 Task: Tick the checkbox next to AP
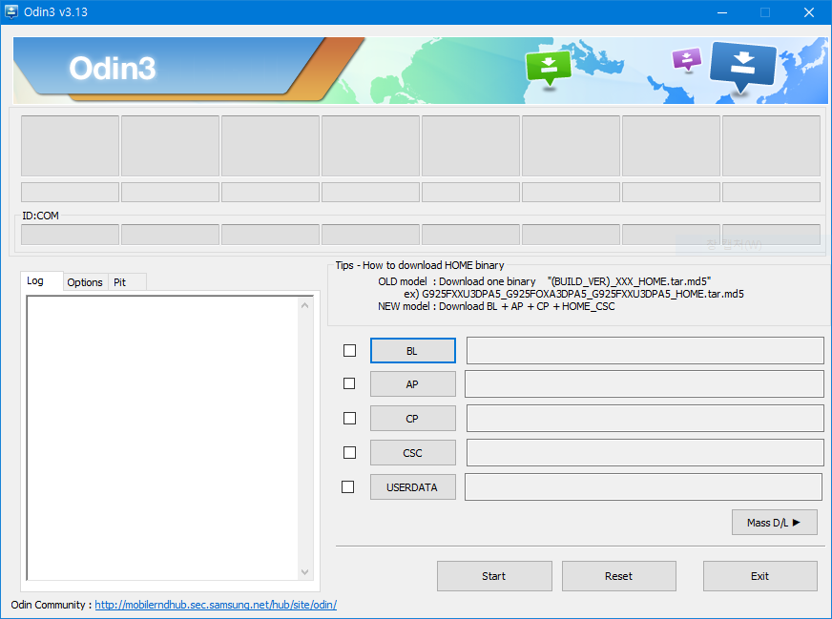(349, 383)
